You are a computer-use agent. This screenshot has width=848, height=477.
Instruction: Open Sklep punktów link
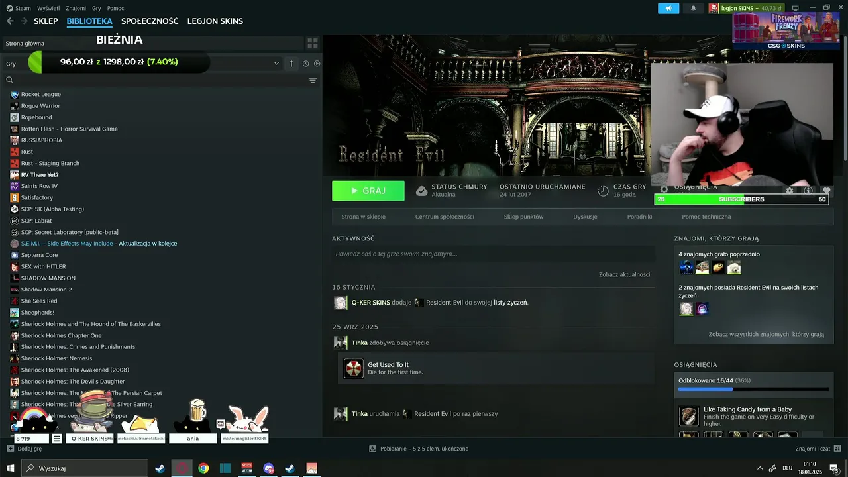(523, 217)
